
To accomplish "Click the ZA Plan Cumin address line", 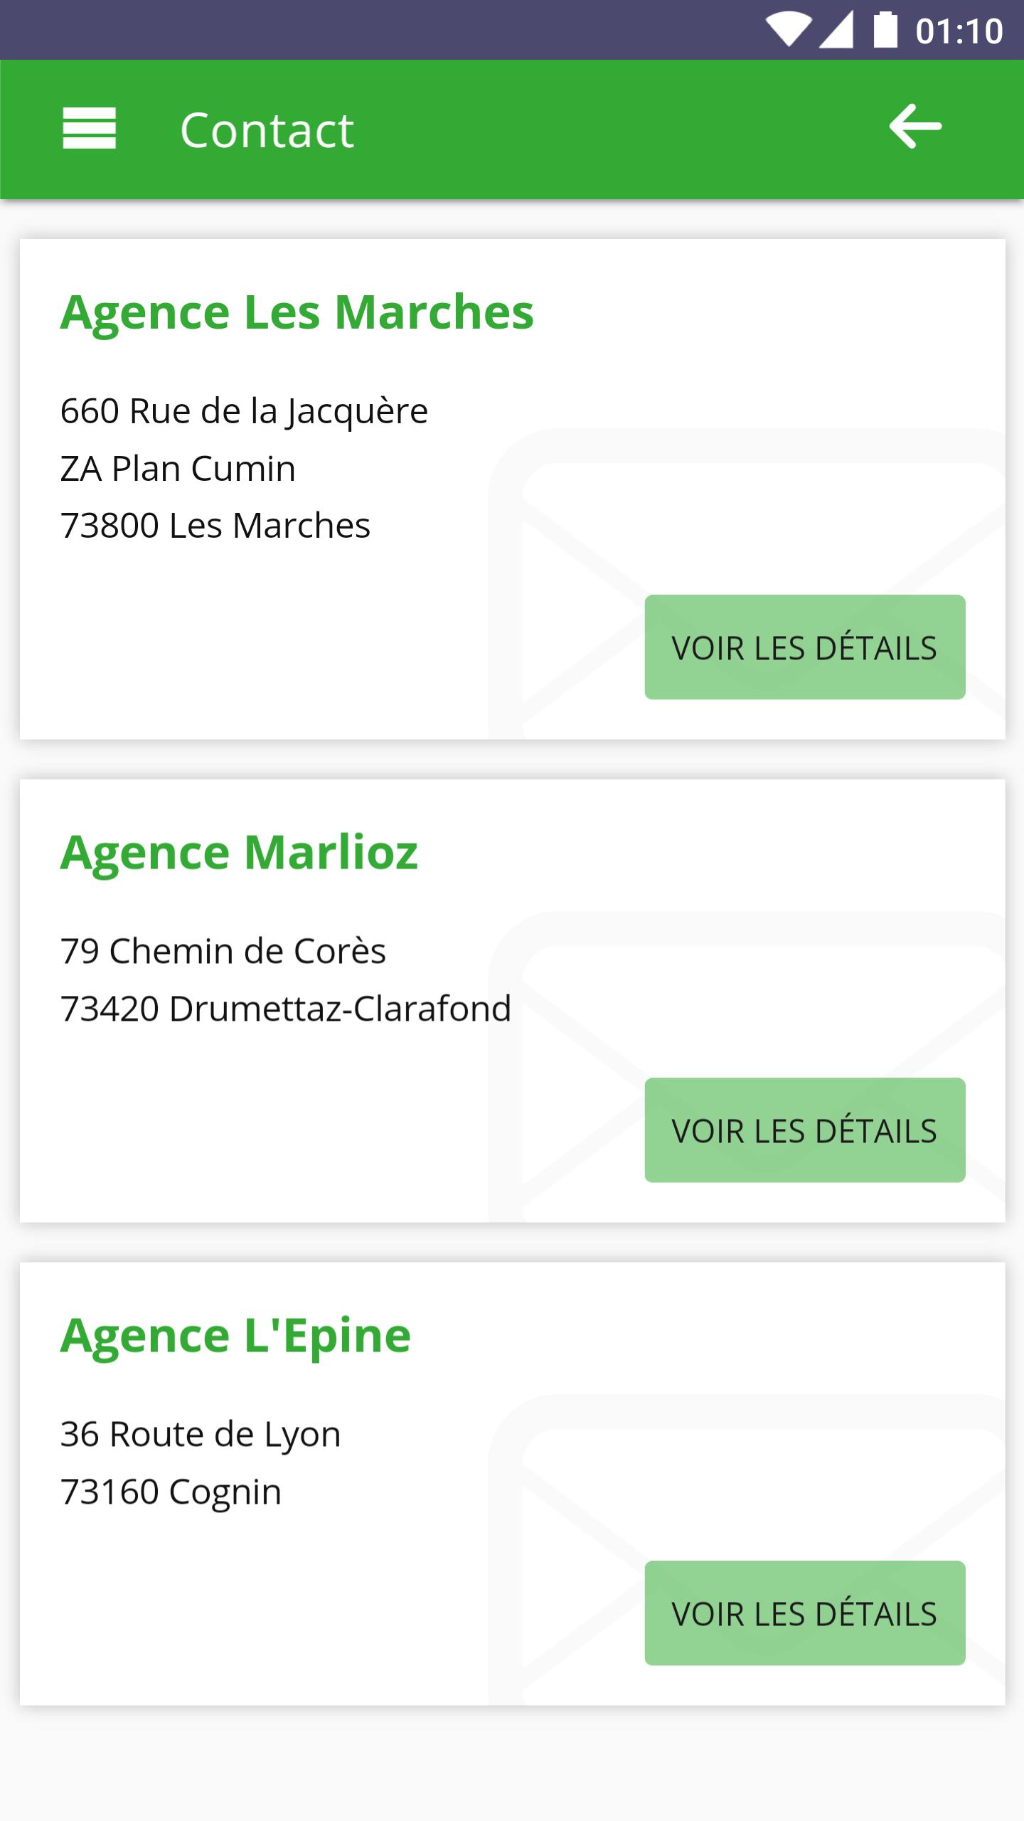I will [178, 469].
